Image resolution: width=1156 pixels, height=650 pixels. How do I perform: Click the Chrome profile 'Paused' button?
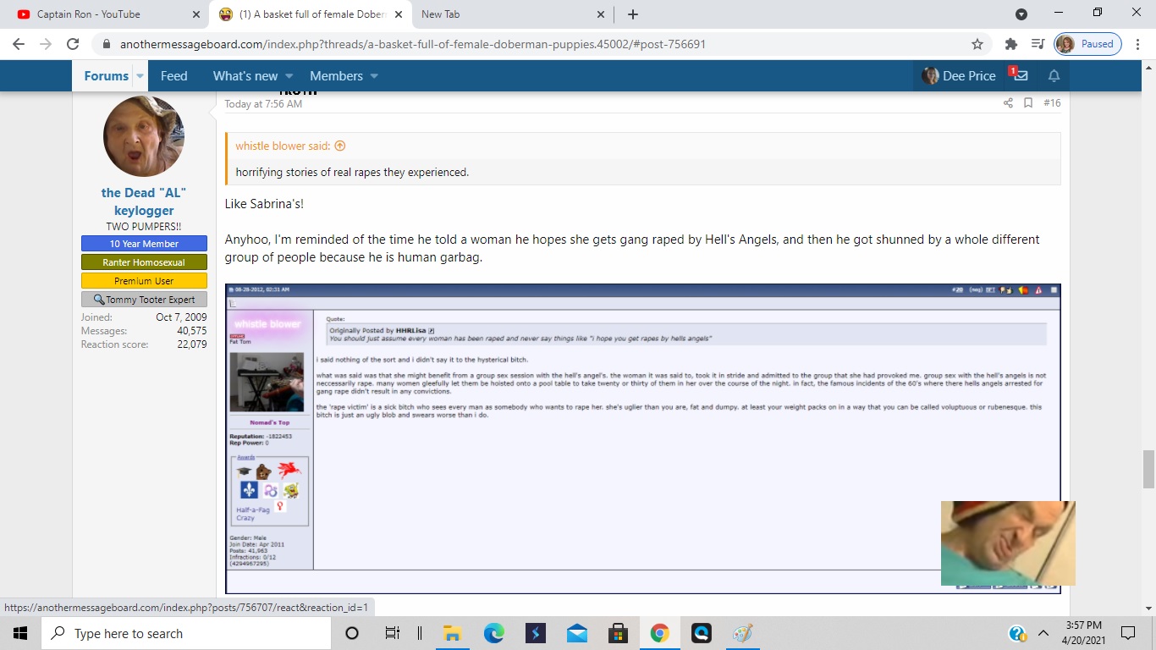[1088, 44]
